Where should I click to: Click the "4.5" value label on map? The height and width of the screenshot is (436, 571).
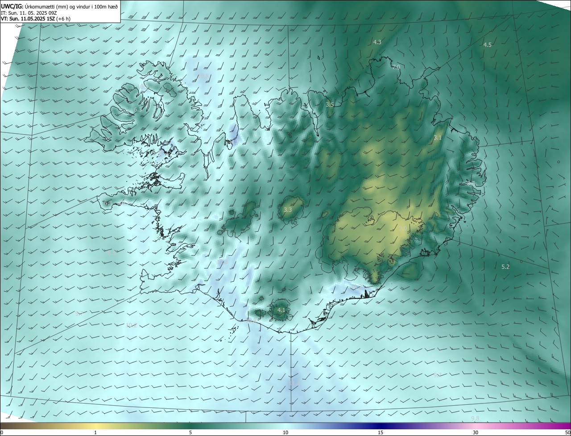coord(487,45)
